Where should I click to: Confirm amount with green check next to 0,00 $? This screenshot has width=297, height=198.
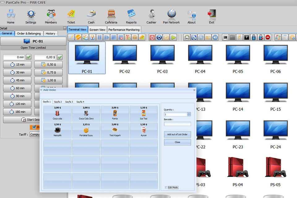60,57
